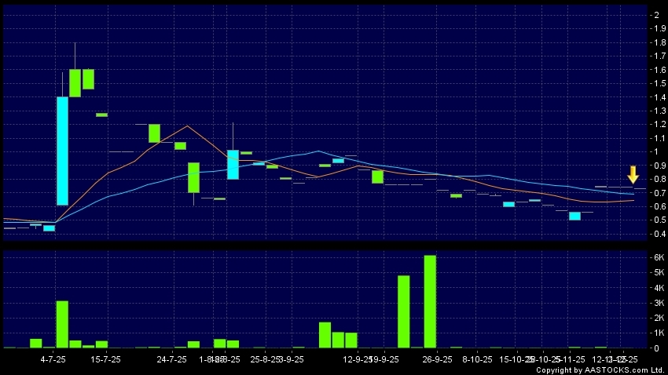Select the second-tallest volume bar near 19-9-25

click(403, 311)
